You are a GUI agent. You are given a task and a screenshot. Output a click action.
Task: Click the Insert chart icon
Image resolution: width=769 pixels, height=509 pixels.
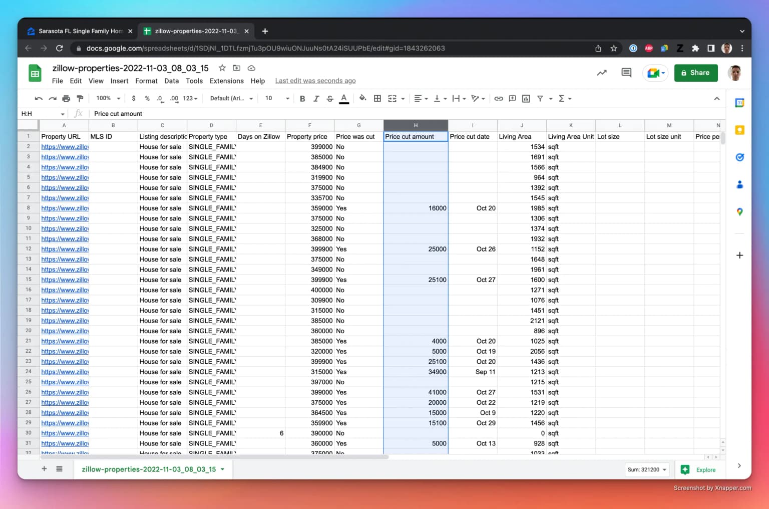526,99
